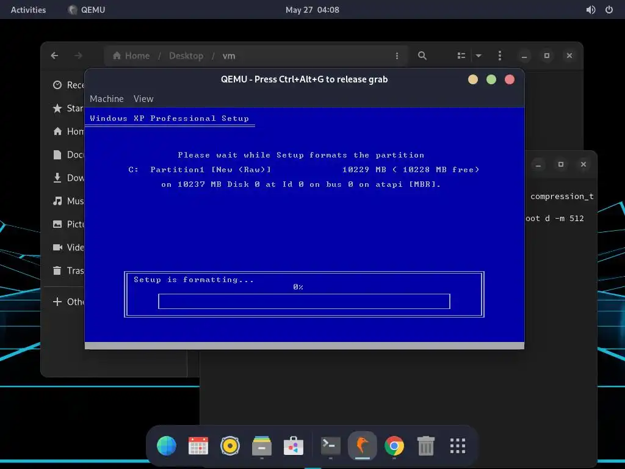The image size is (625, 469).
Task: Go back in the Files window
Action: [x=54, y=56]
